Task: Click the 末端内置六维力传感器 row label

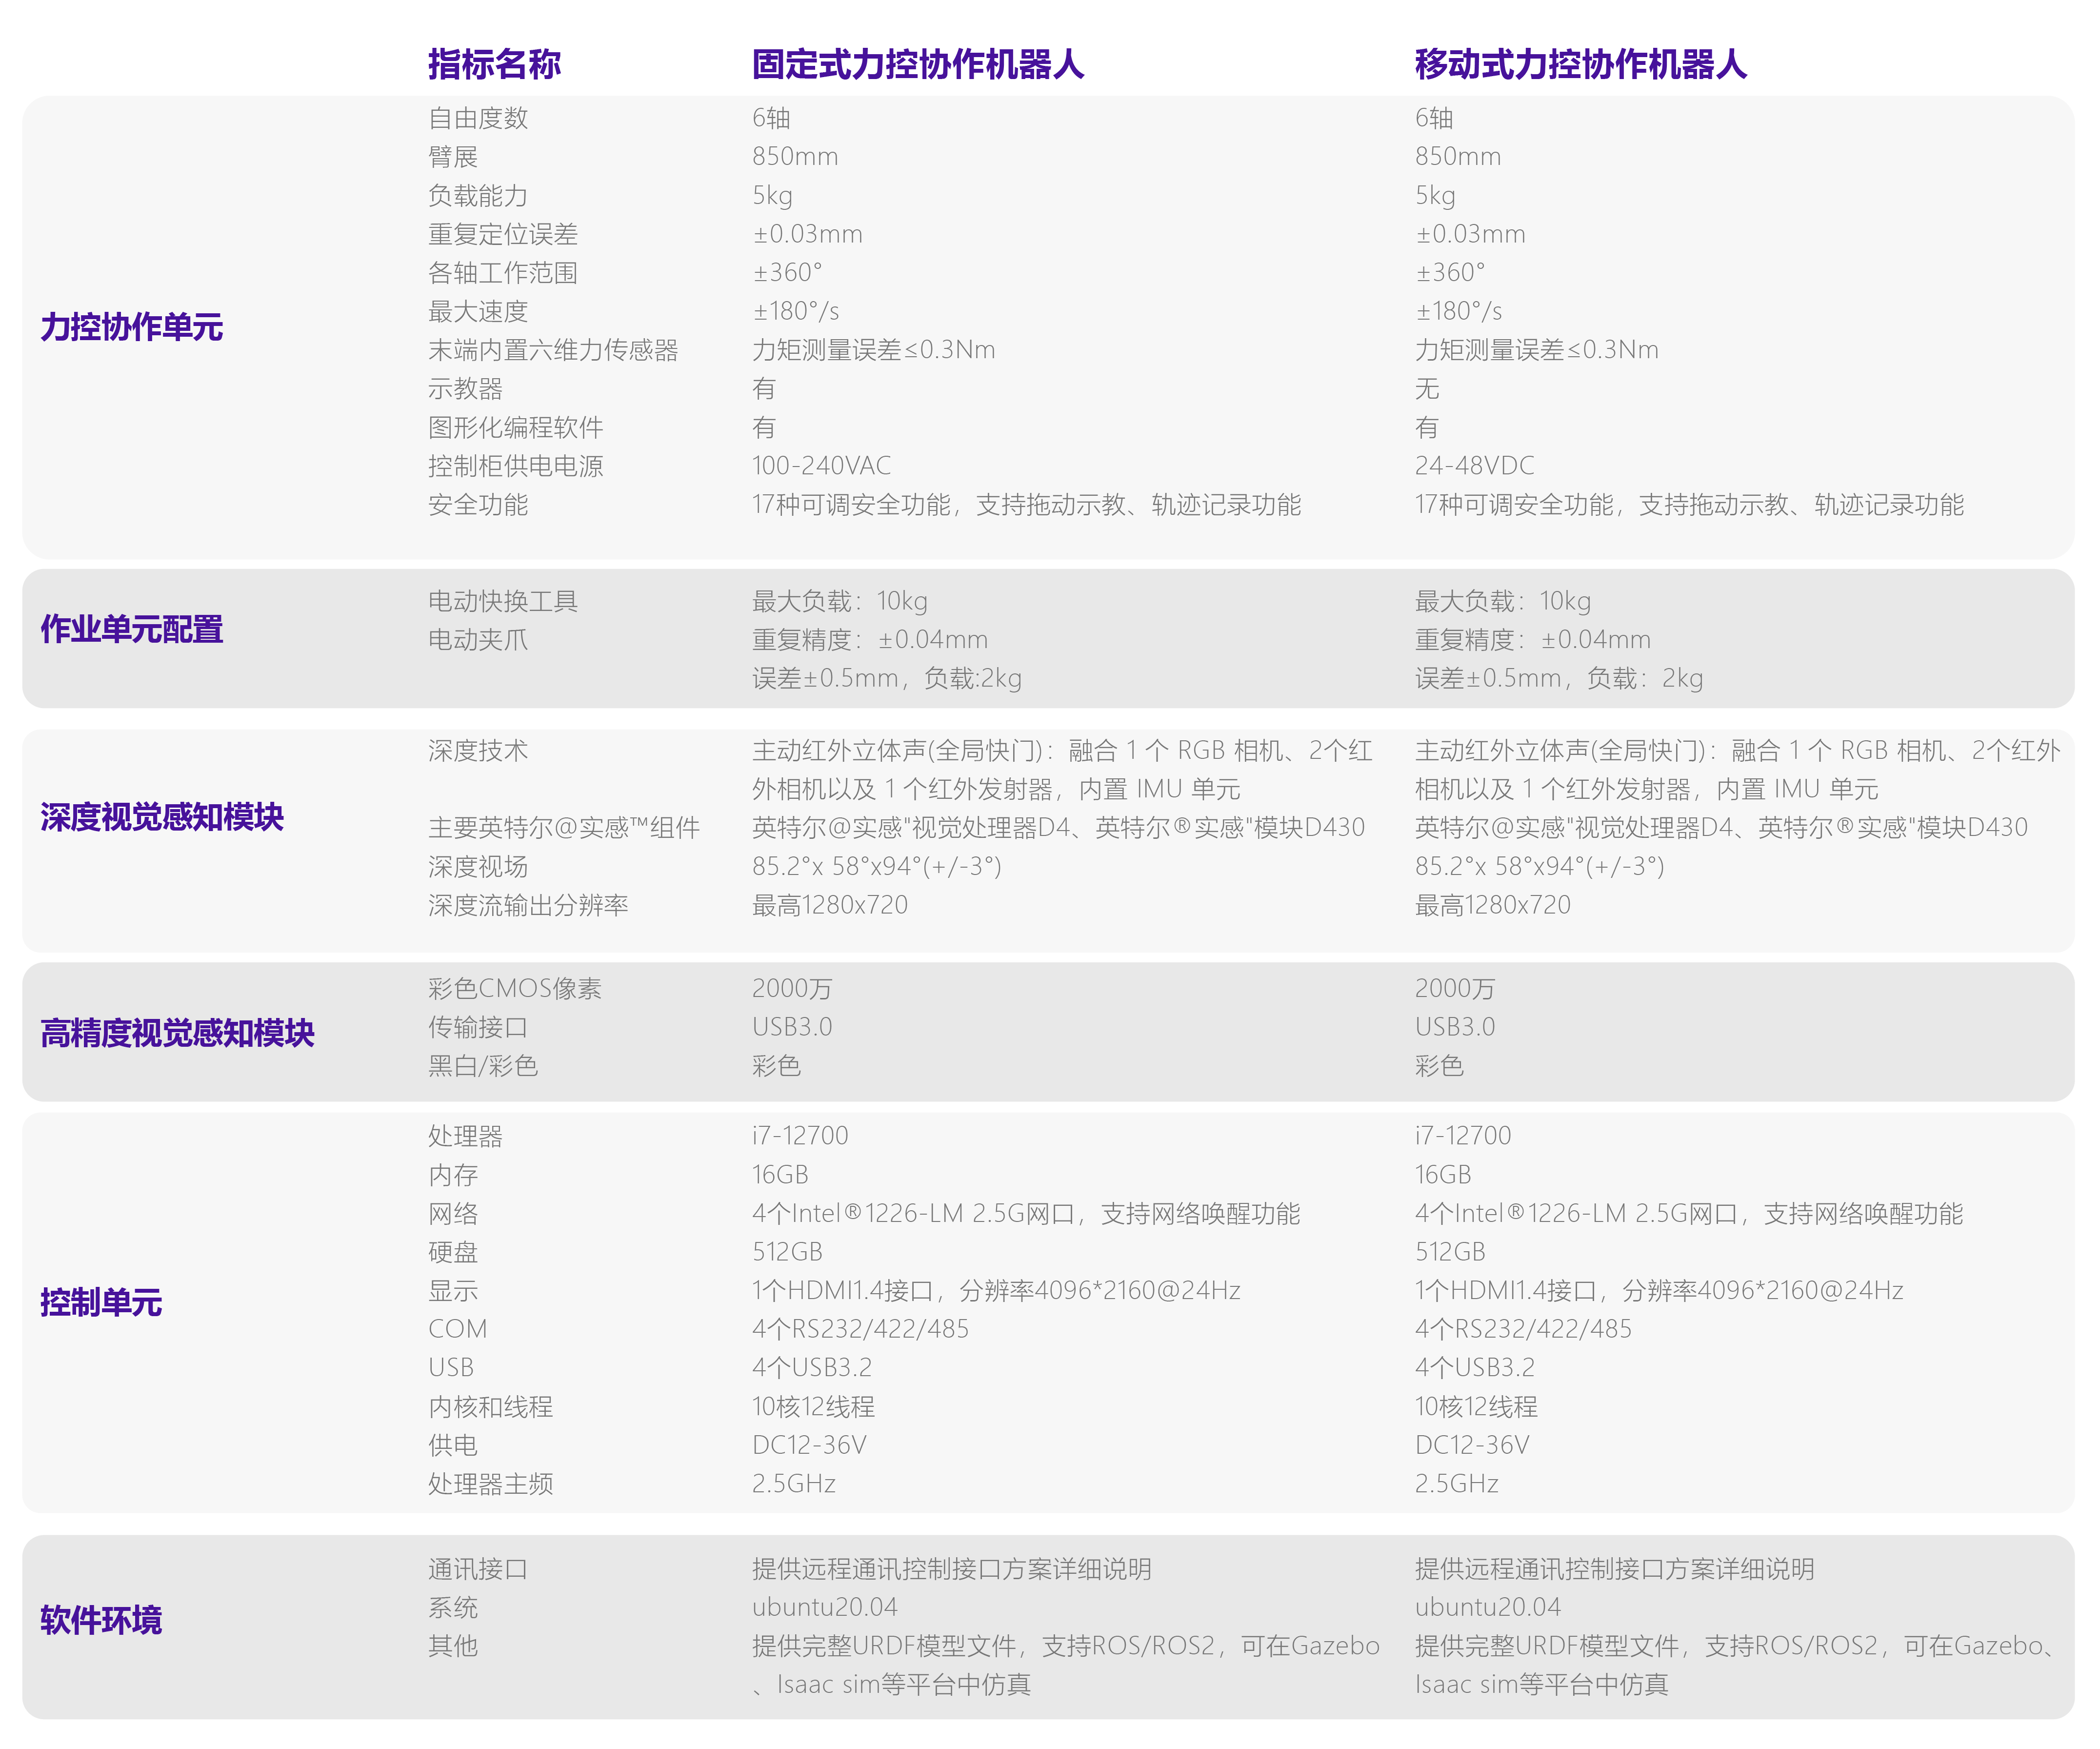Action: coord(553,350)
